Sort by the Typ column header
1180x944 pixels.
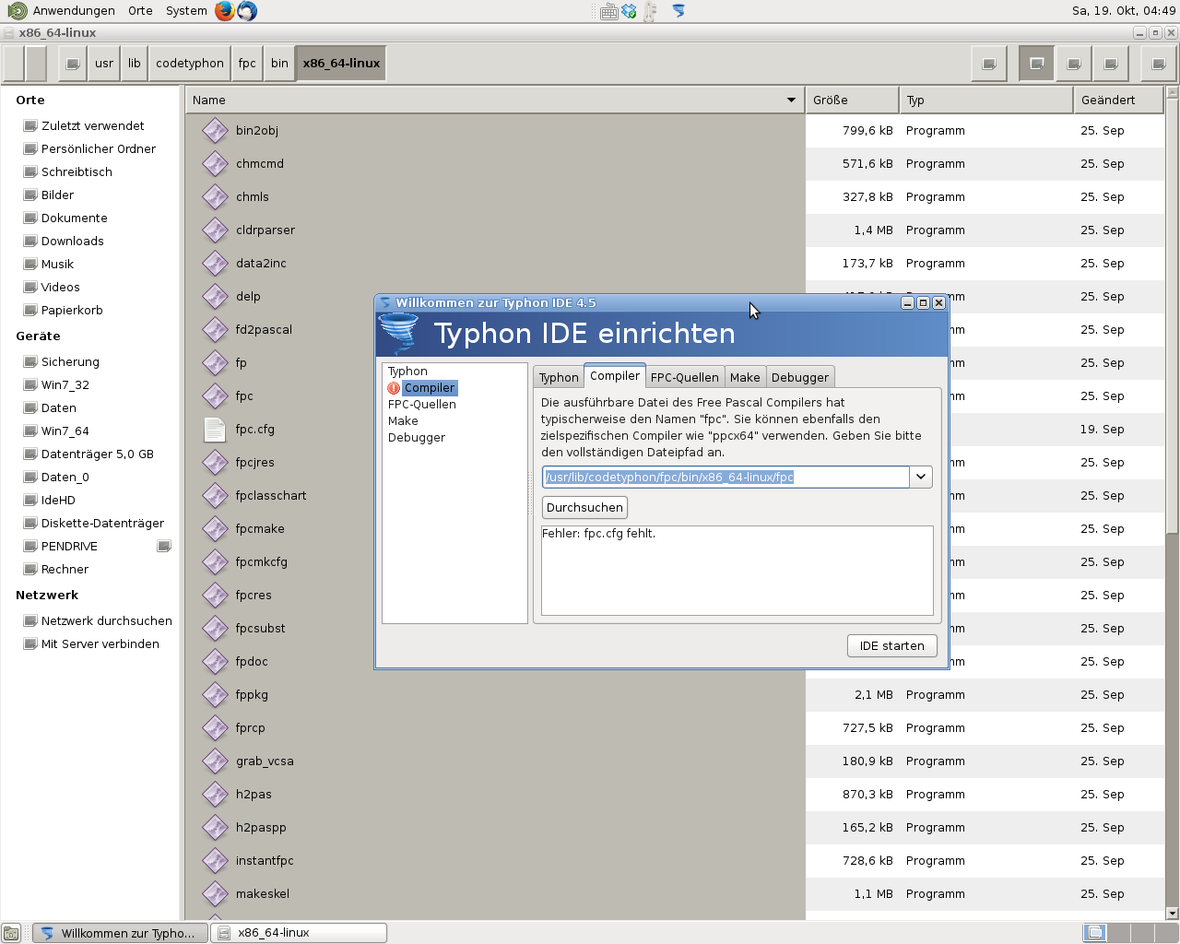point(986,100)
